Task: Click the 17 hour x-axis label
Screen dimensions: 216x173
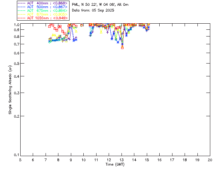Action: 172,160
